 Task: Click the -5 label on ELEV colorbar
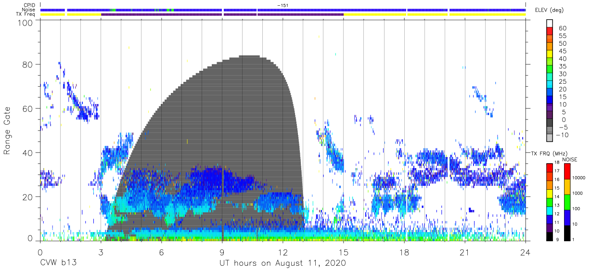[563, 127]
